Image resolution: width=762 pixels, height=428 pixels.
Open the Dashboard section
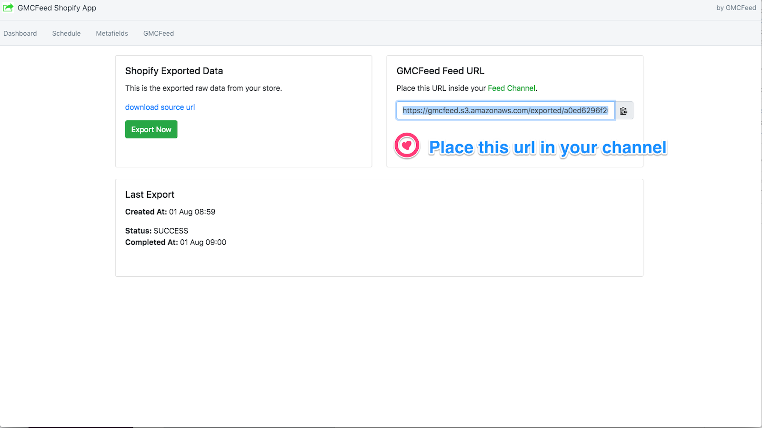20,33
